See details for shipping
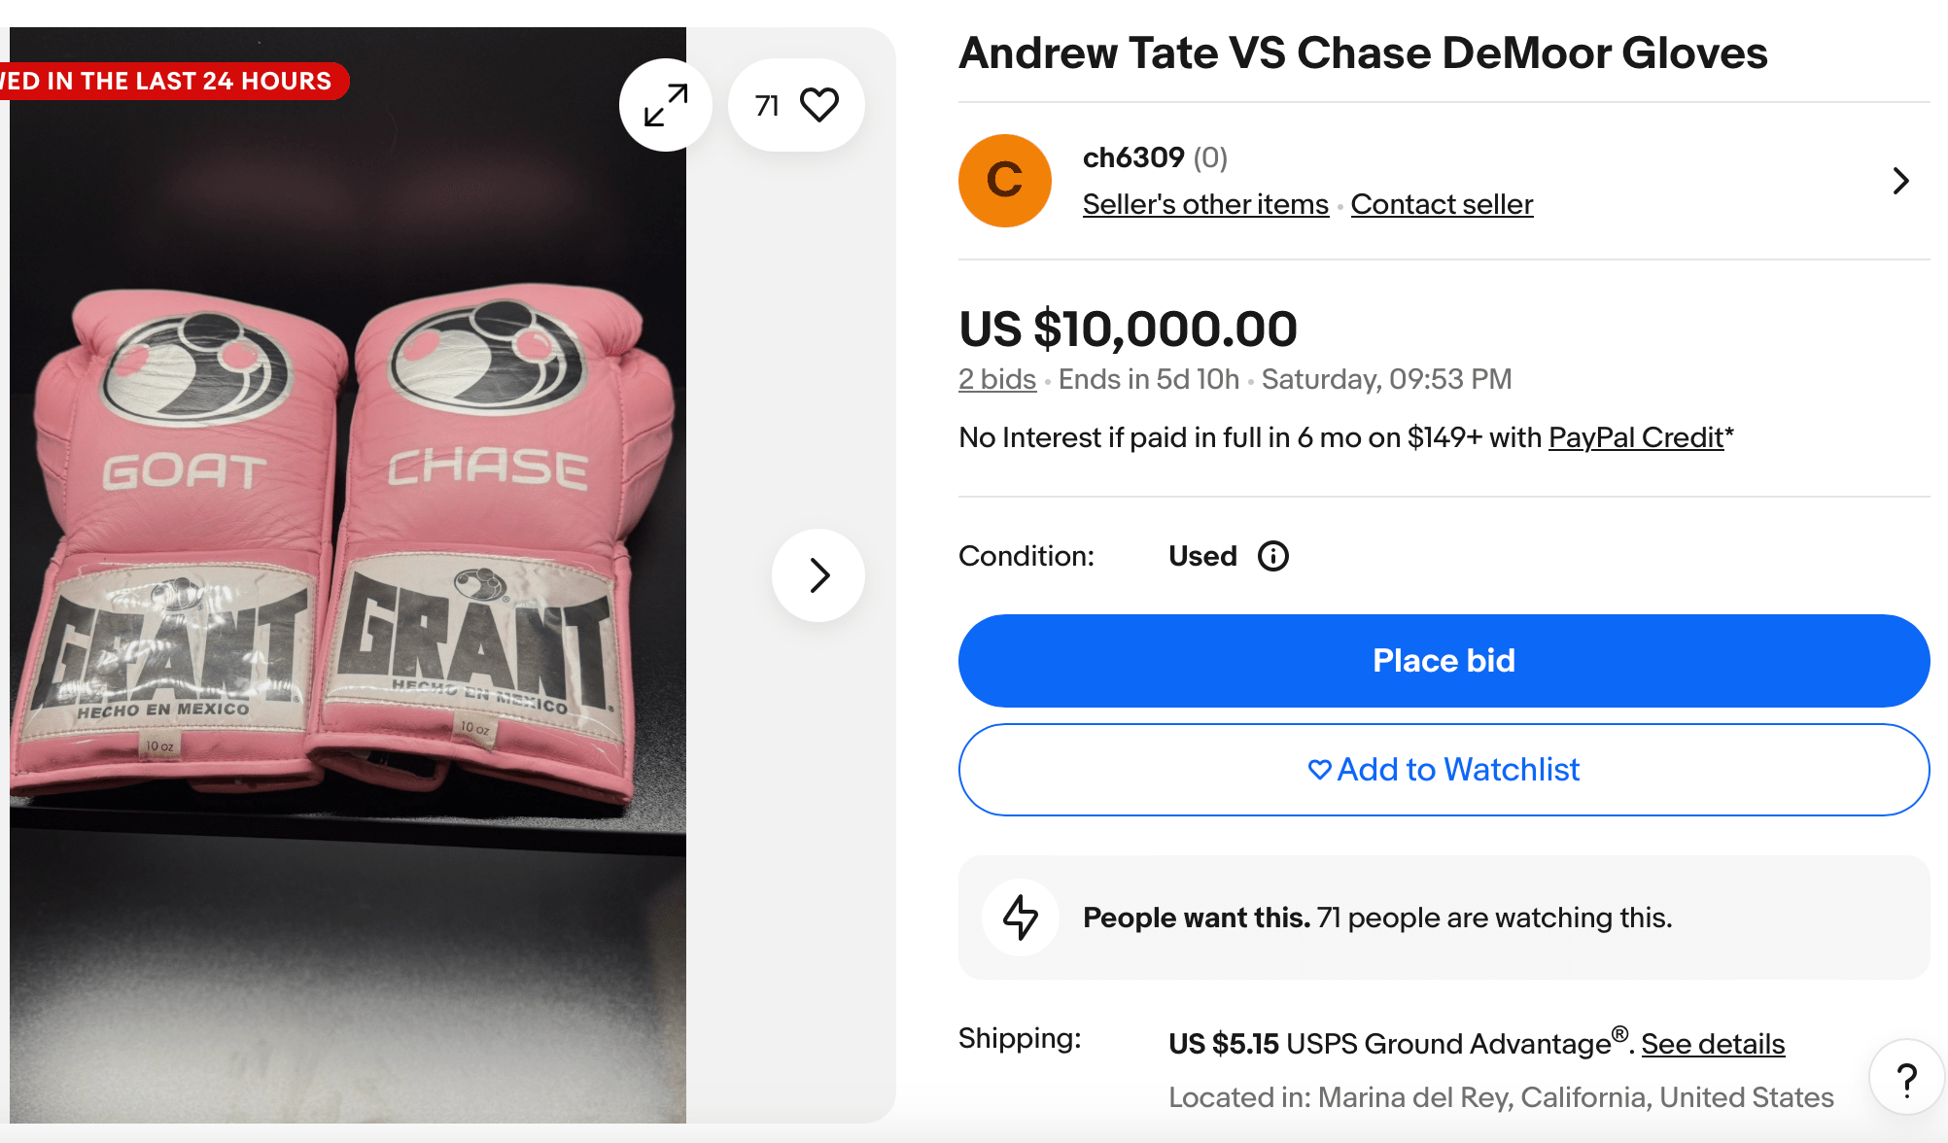This screenshot has width=1948, height=1143. coord(1713,1044)
